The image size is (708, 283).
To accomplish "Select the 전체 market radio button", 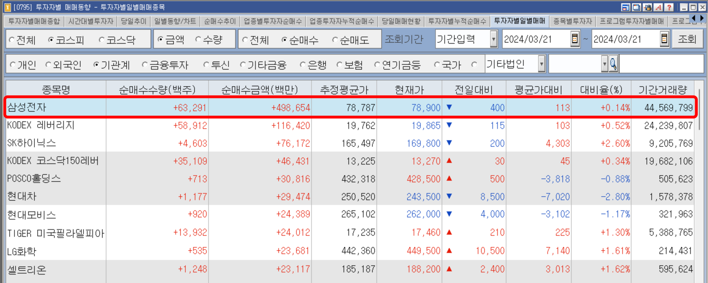I will pyautogui.click(x=12, y=40).
